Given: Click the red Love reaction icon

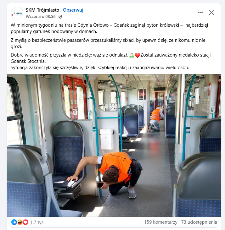Looking at the screenshot, I should (x=25, y=222).
